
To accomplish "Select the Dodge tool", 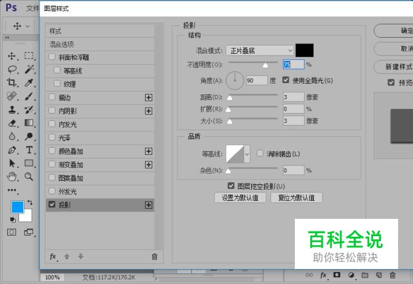I will pyautogui.click(x=29, y=136).
